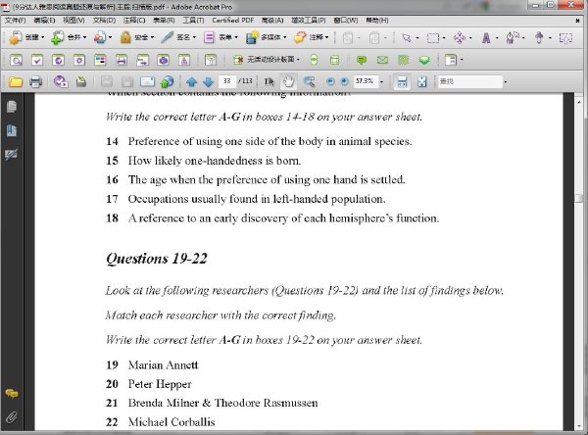Open the 注释(C) menu

134,21
